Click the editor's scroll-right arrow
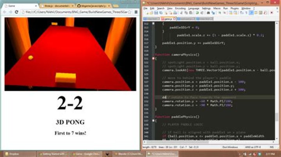Image resolution: width=281 pixels, height=157 pixels. (273, 142)
